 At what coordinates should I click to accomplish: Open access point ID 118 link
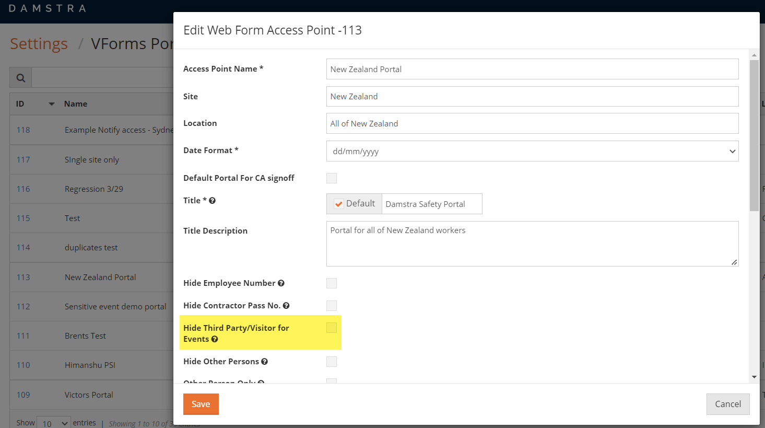click(x=23, y=130)
